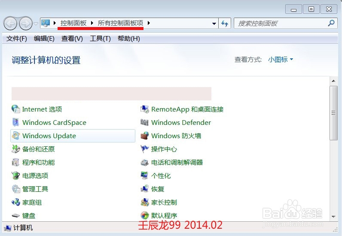Open 电源选项 link
The image size is (342, 236).
35,175
